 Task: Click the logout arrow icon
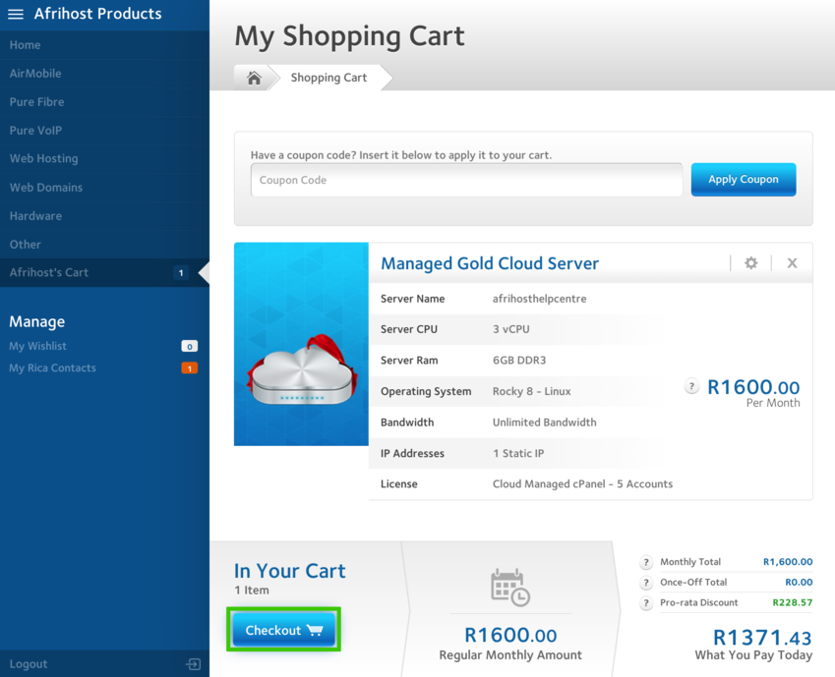(x=194, y=664)
